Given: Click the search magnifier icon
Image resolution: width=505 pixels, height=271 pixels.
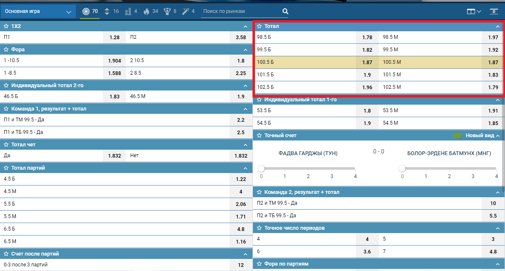Looking at the screenshot, I should [x=285, y=11].
